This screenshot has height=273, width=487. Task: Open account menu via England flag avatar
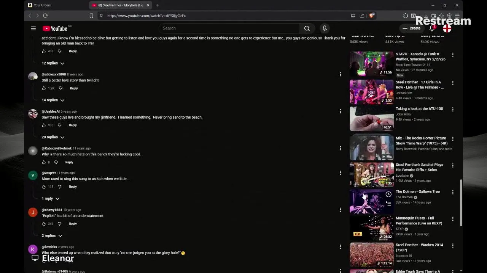pyautogui.click(x=447, y=28)
